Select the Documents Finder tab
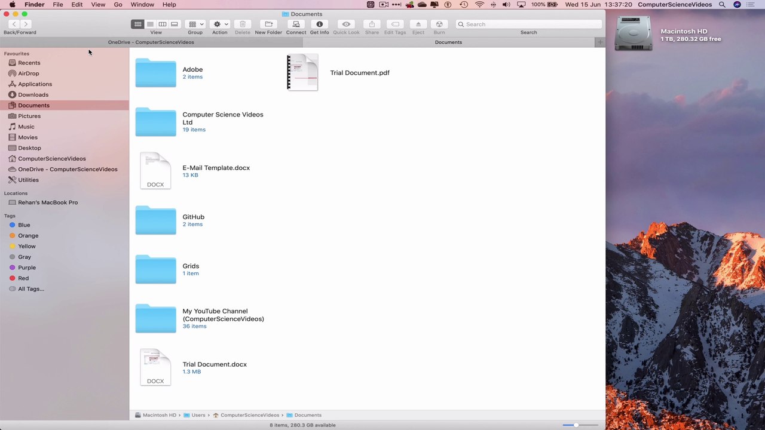 pyautogui.click(x=448, y=42)
